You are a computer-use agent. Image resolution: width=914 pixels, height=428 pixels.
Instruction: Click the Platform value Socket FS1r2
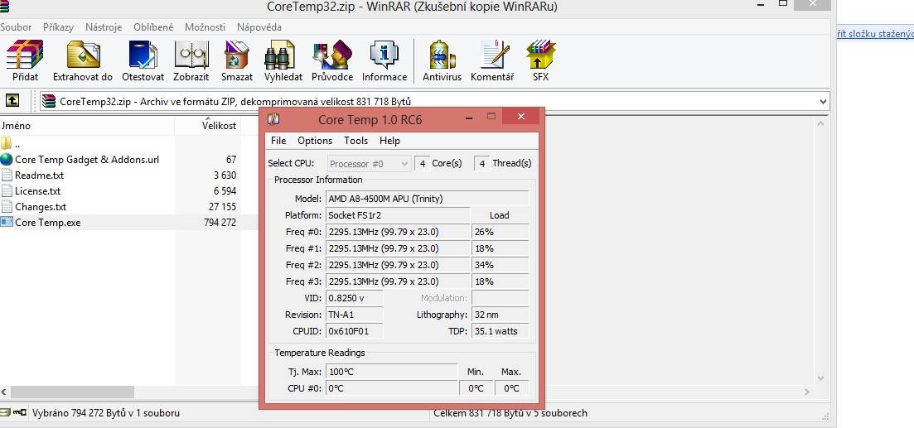(x=397, y=215)
